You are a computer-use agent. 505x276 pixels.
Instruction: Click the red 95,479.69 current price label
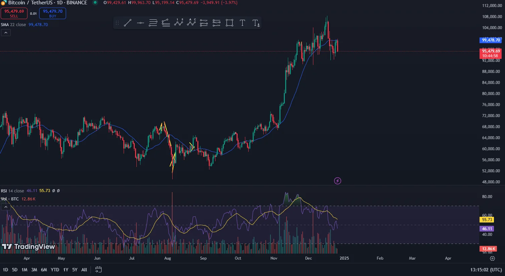pyautogui.click(x=491, y=54)
